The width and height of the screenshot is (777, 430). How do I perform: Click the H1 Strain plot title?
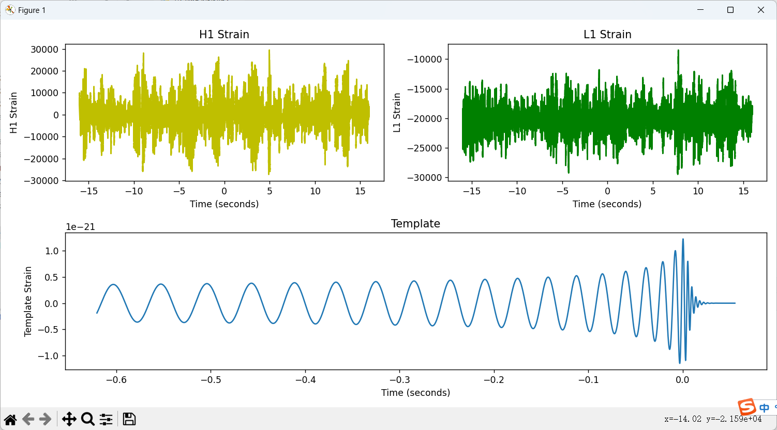point(224,35)
